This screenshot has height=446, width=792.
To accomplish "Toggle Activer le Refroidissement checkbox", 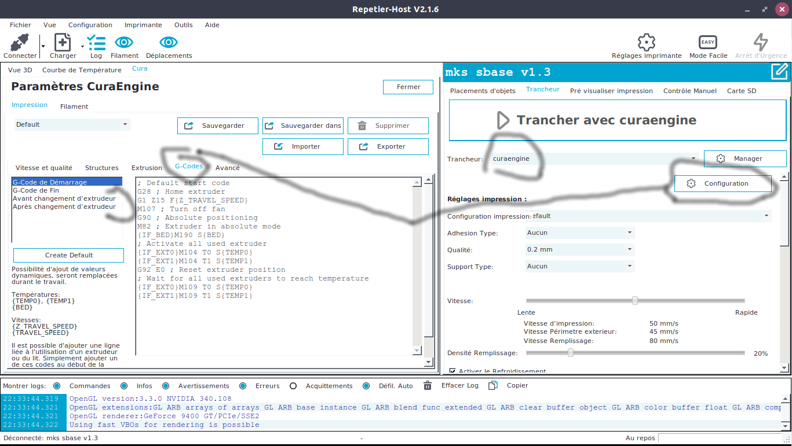I will click(x=454, y=371).
